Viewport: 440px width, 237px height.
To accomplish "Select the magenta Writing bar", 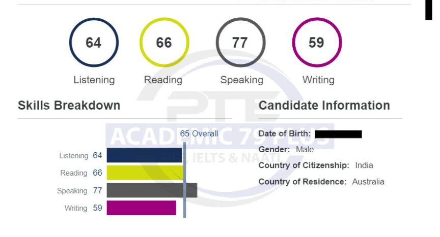I will (142, 208).
